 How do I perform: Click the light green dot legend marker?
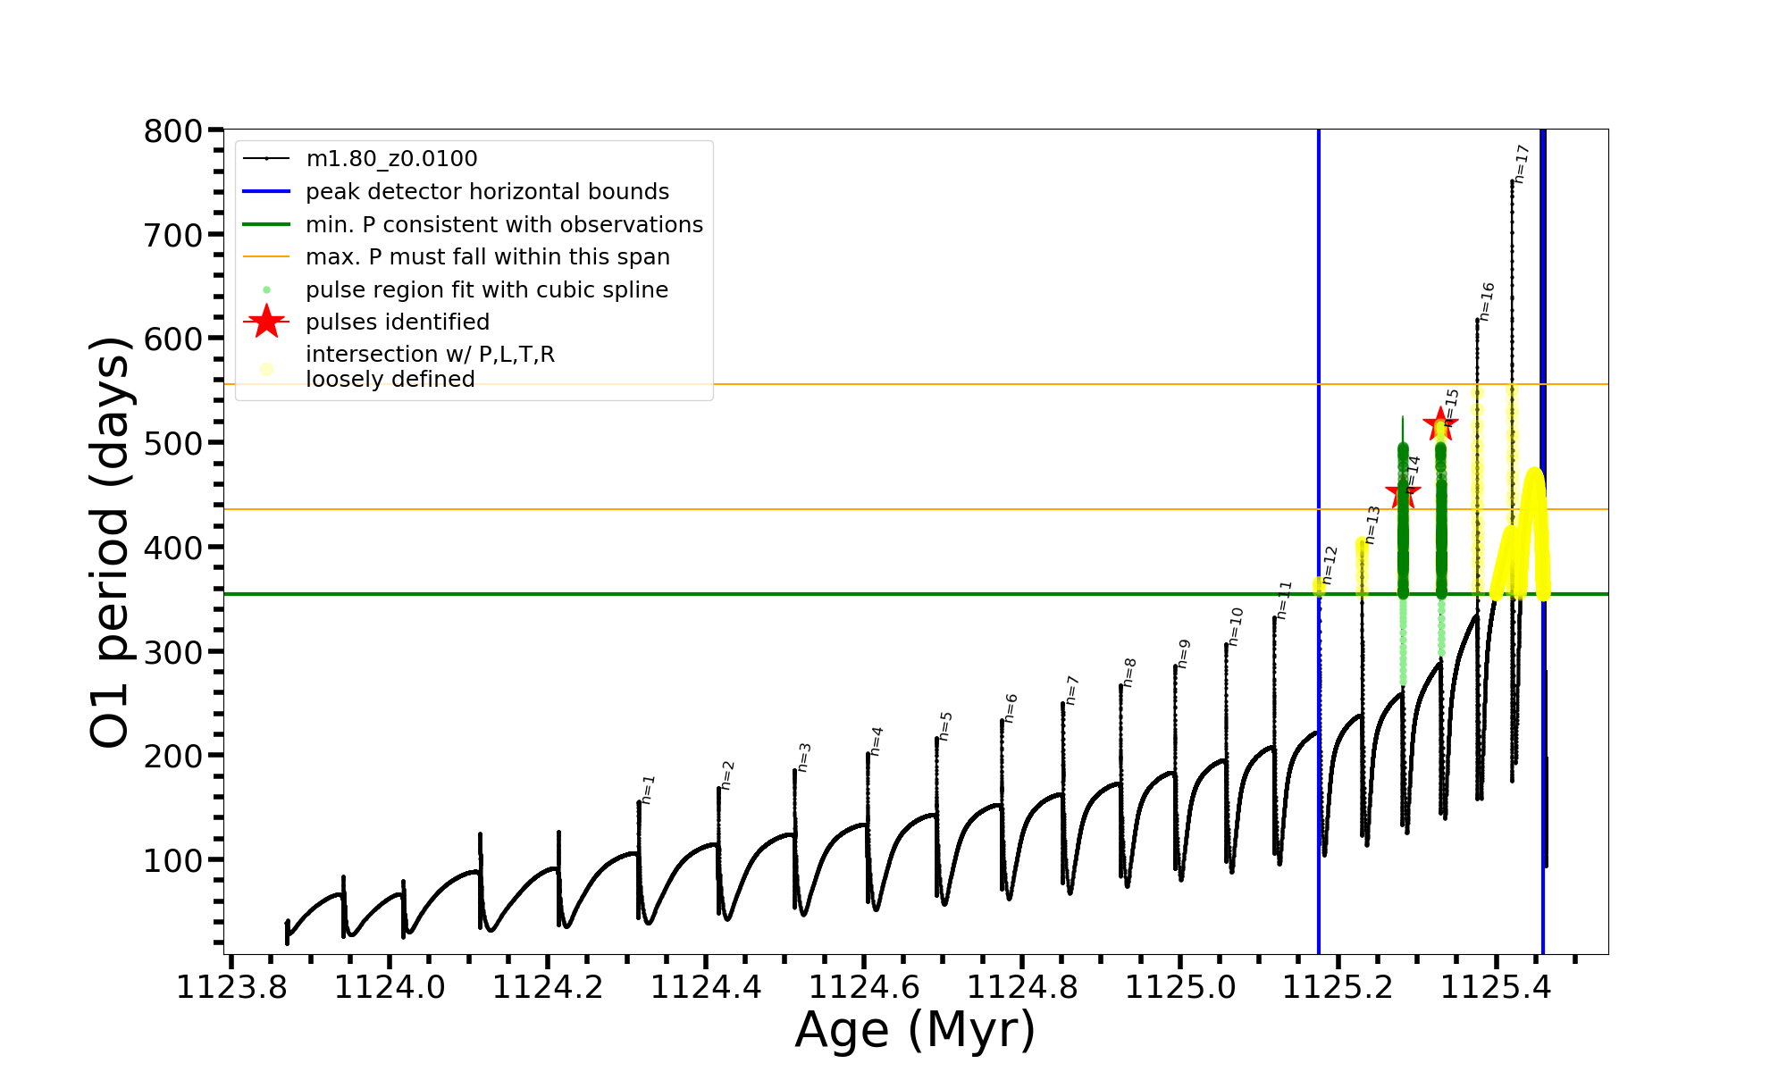tap(266, 290)
